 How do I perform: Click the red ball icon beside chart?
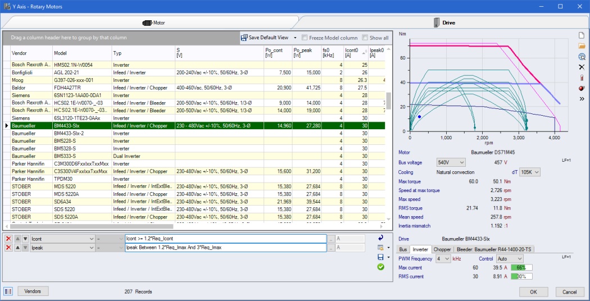point(582,88)
